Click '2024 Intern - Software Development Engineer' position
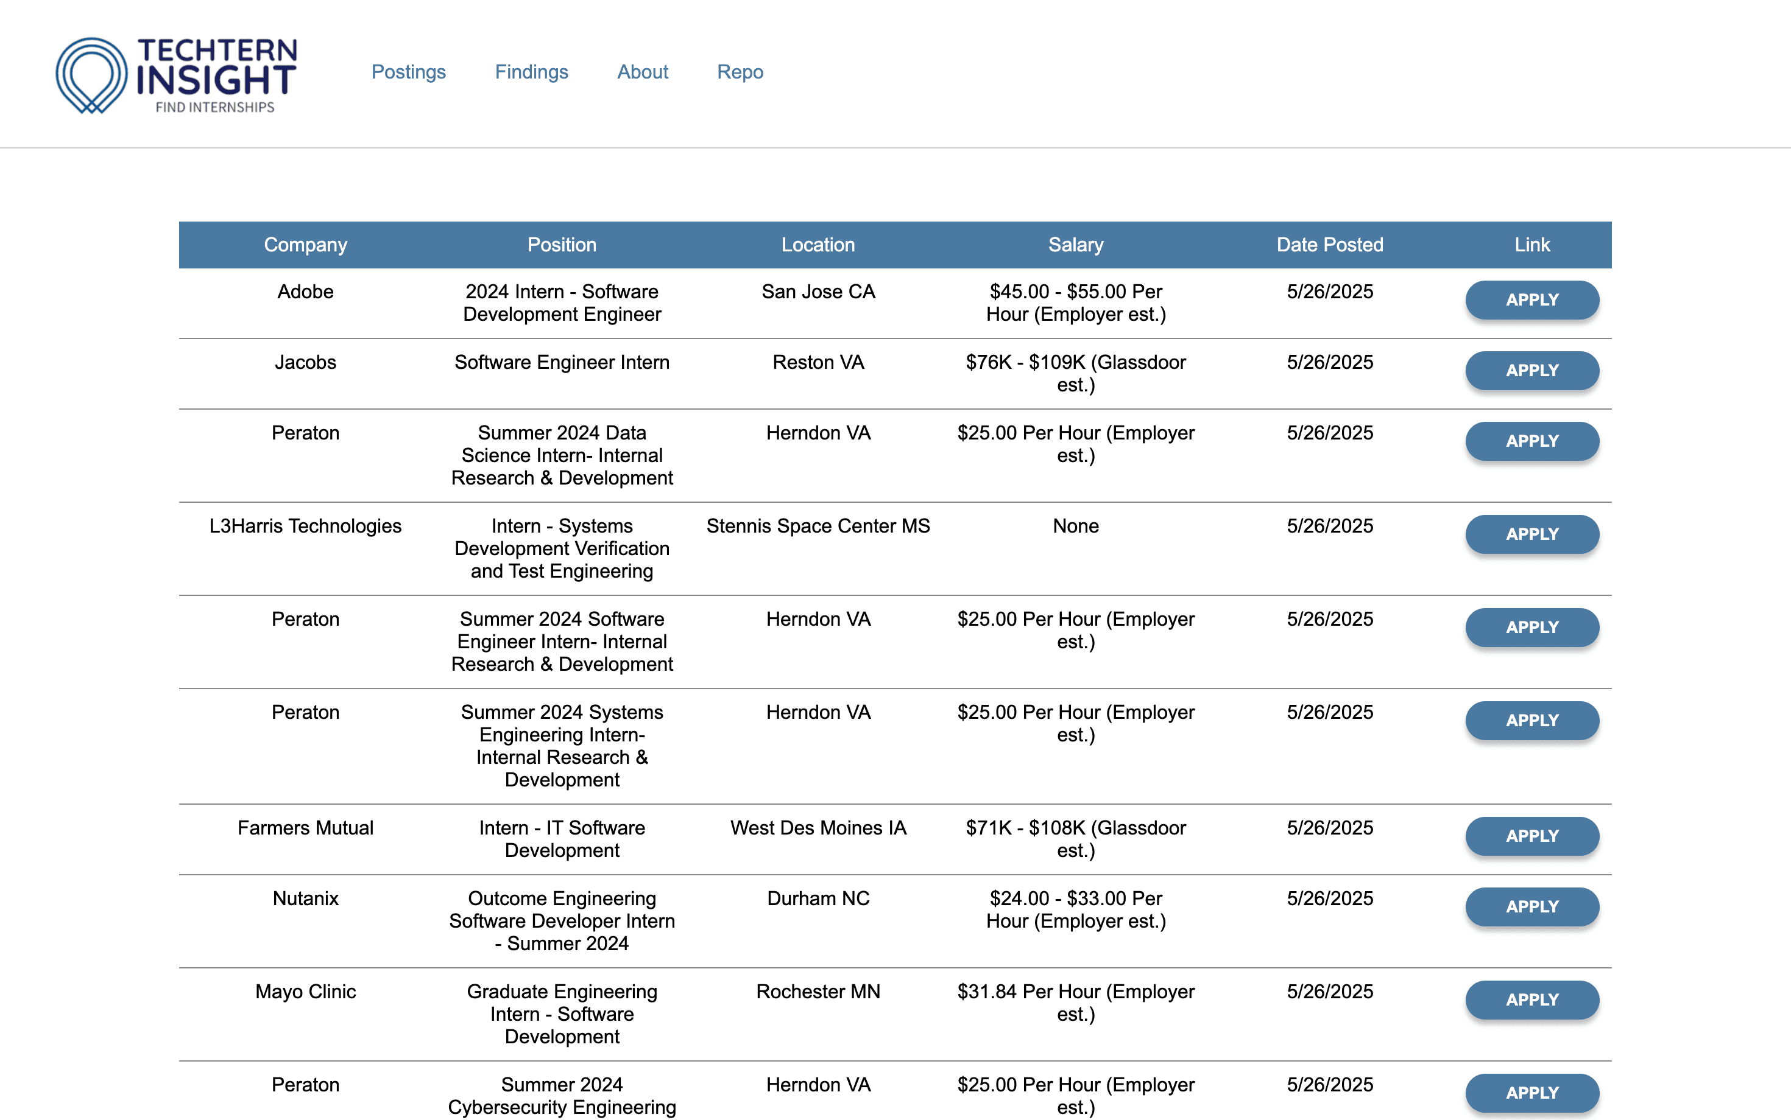The width and height of the screenshot is (1791, 1120). tap(562, 303)
